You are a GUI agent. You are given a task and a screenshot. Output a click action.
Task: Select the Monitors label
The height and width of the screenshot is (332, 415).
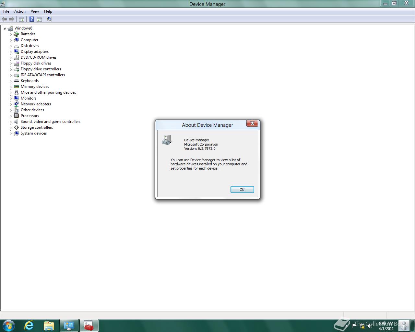pyautogui.click(x=29, y=98)
